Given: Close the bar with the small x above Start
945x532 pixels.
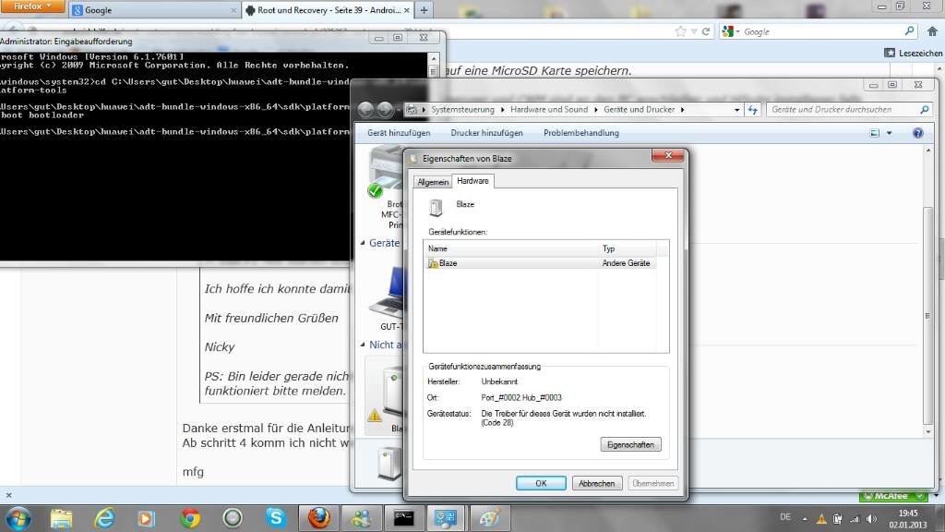Looking at the screenshot, I should tap(8, 495).
